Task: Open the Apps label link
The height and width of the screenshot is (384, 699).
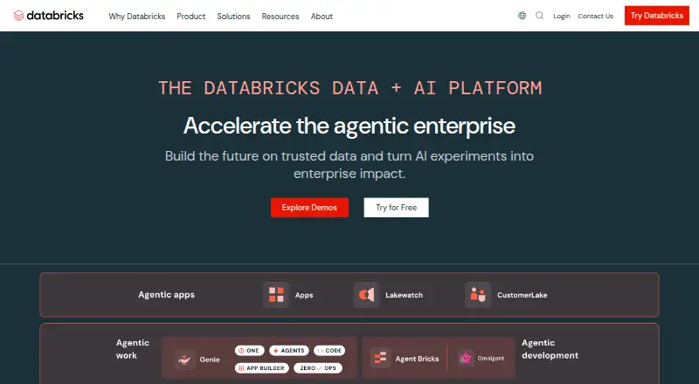Action: [x=304, y=295]
